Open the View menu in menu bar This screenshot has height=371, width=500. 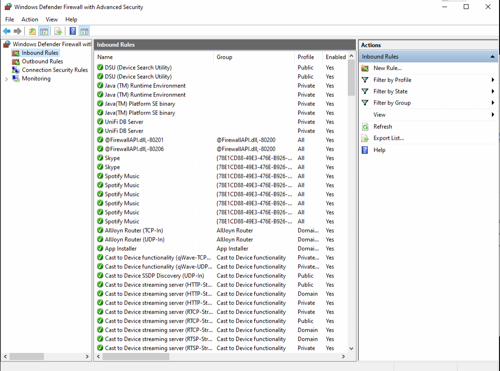52,20
